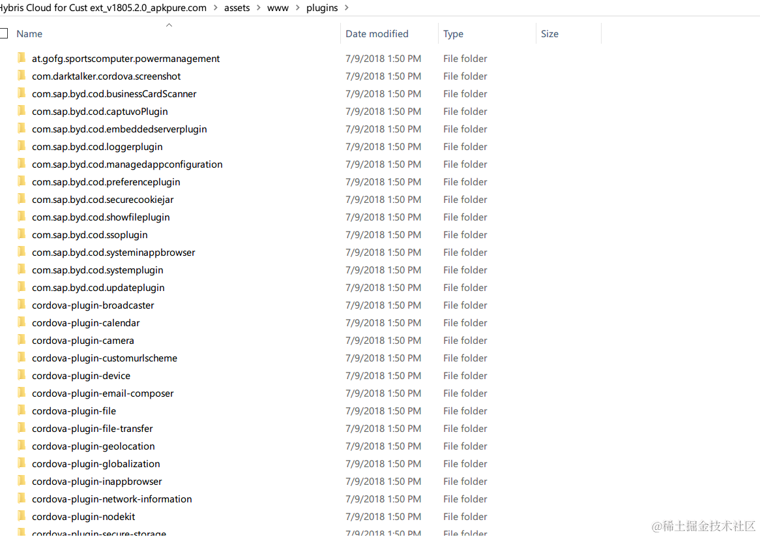Image resolution: width=760 pixels, height=537 pixels.
Task: Sort by Date modified column header
Action: 377,34
